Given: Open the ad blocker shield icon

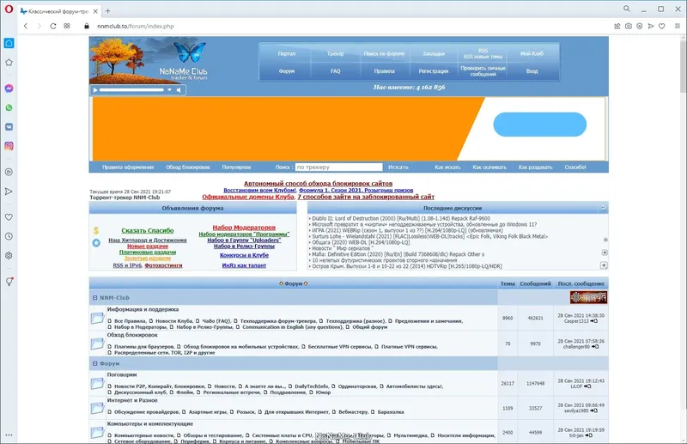Looking at the screenshot, I should [640, 27].
